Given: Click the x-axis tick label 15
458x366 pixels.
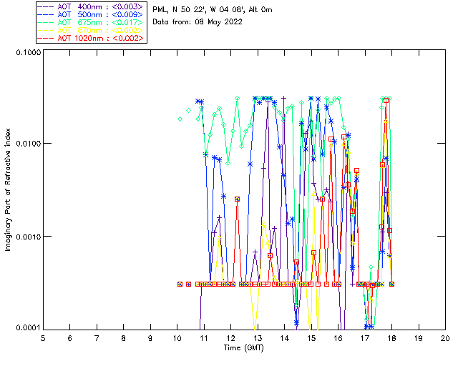Looking at the screenshot, I should tap(311, 337).
